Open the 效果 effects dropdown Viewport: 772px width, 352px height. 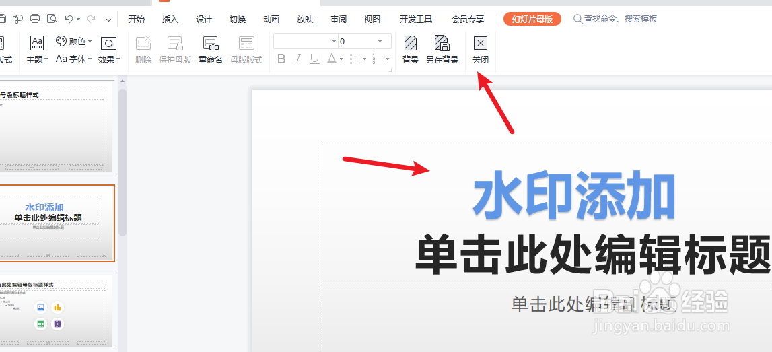[109, 49]
